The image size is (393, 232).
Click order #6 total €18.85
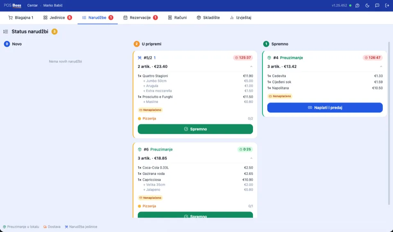(160, 158)
